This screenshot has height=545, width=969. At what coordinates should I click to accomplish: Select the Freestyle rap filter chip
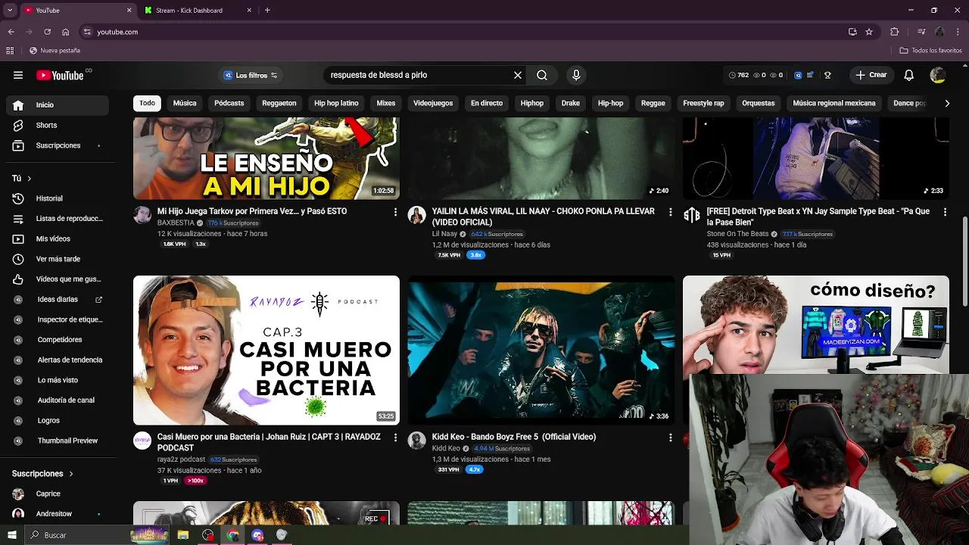703,103
